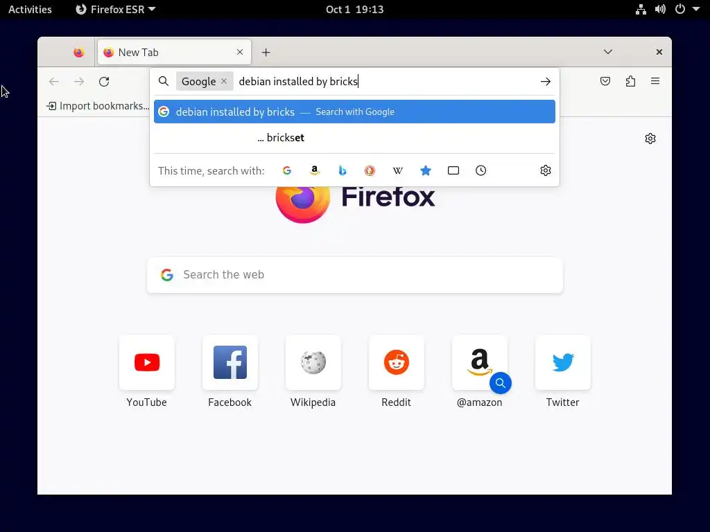
Task: Search this time with Wikipedia icon
Action: tap(397, 170)
